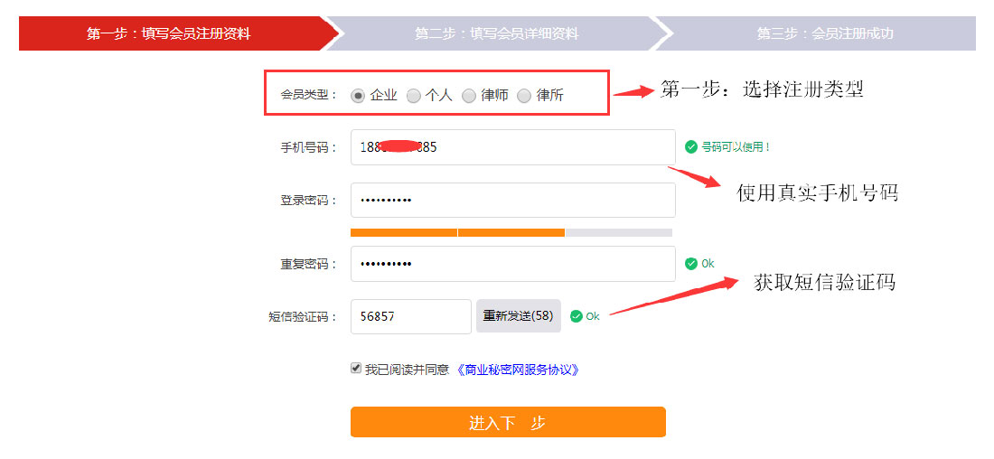Click the green check icon beside 号码可以使用
Image resolution: width=994 pixels, height=459 pixels.
(x=691, y=147)
